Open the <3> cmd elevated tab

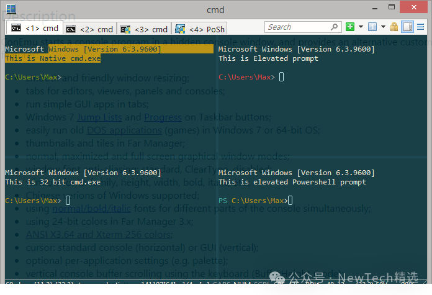(x=144, y=29)
